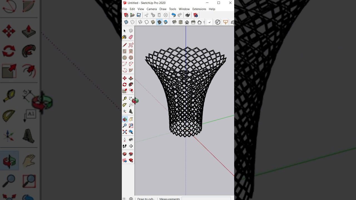
Task: Open the Extensions menu
Action: click(x=199, y=9)
